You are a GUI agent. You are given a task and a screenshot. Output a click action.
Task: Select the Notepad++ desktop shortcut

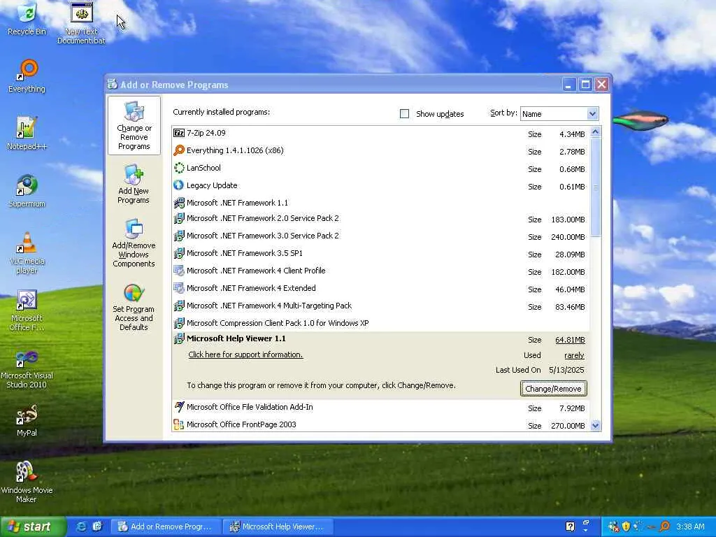point(27,134)
